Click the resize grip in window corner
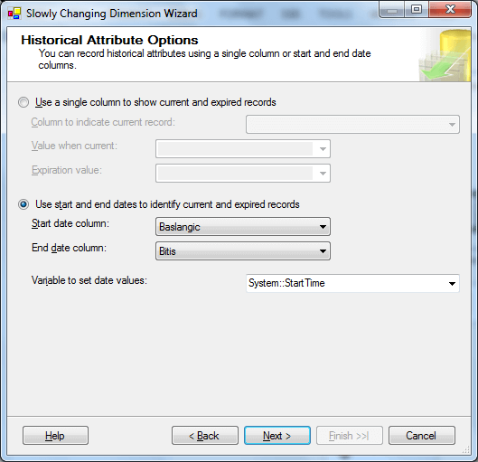 (467, 450)
